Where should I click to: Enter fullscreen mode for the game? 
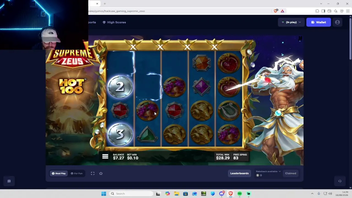point(93,173)
